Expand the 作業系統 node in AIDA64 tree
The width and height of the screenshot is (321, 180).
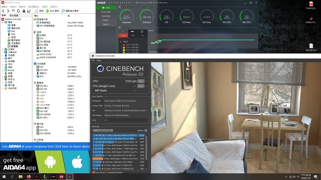(x=3, y=52)
